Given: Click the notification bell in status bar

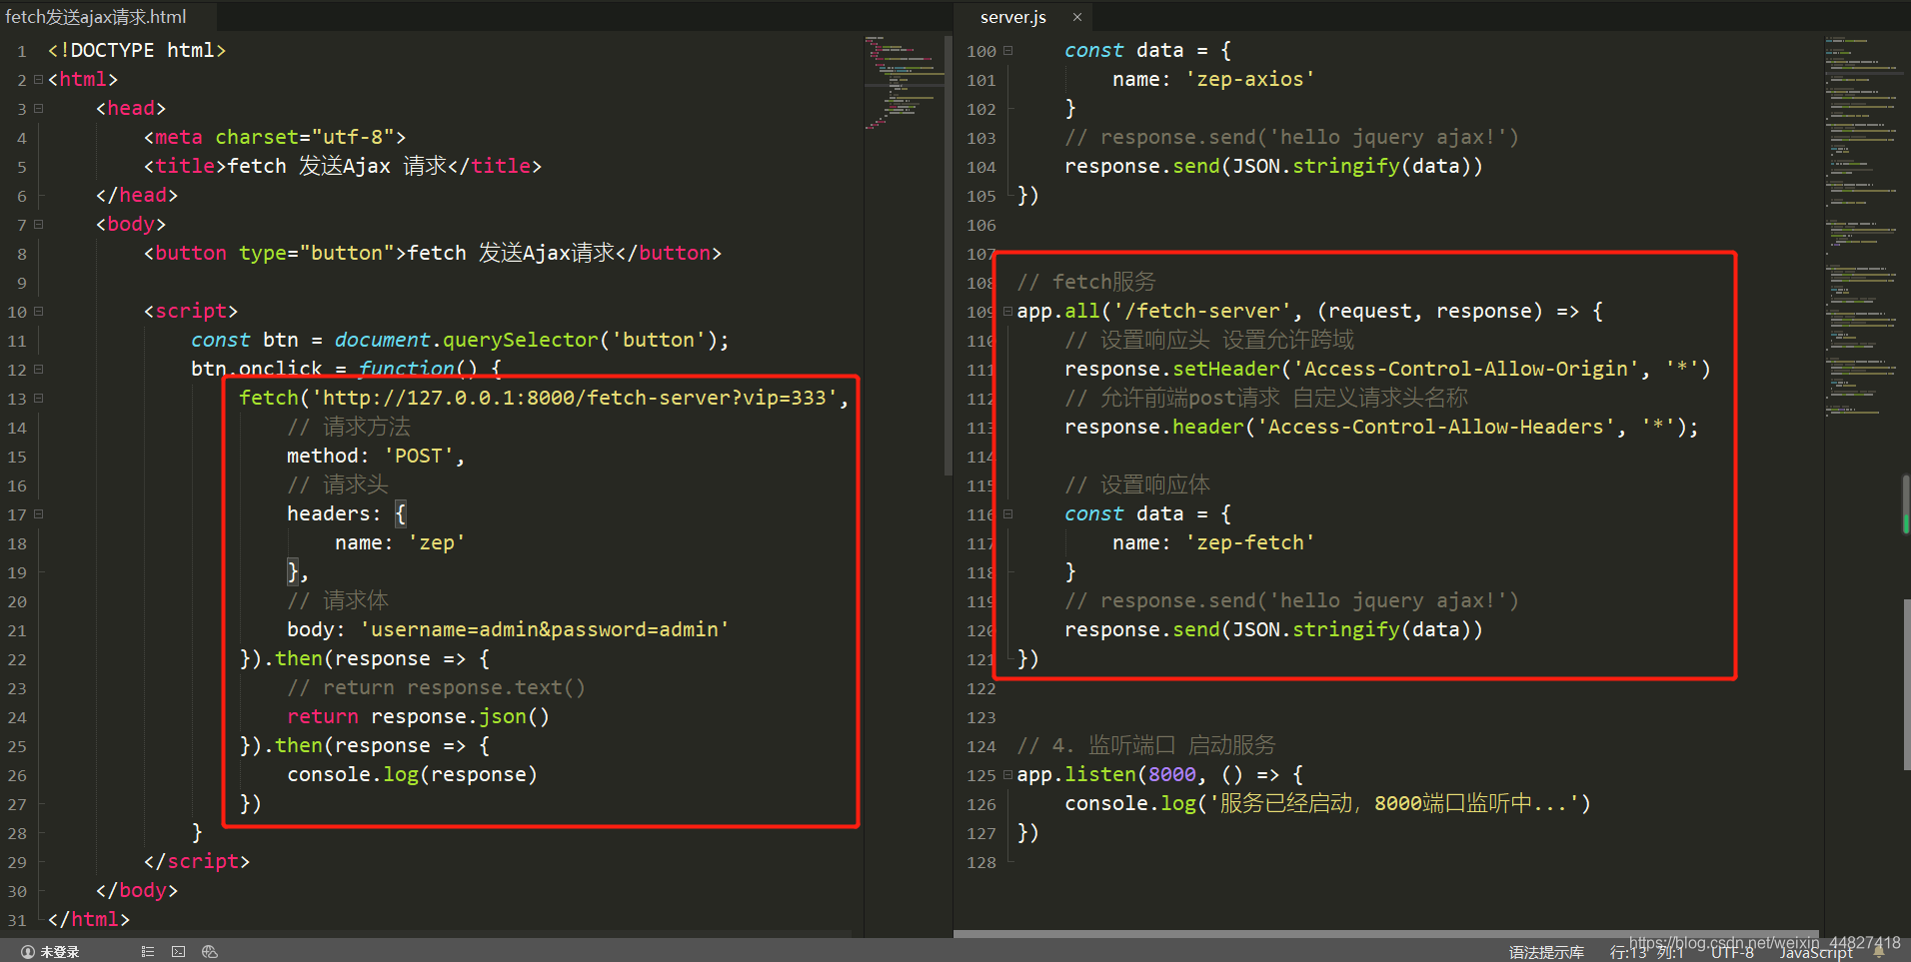Looking at the screenshot, I should (1879, 952).
